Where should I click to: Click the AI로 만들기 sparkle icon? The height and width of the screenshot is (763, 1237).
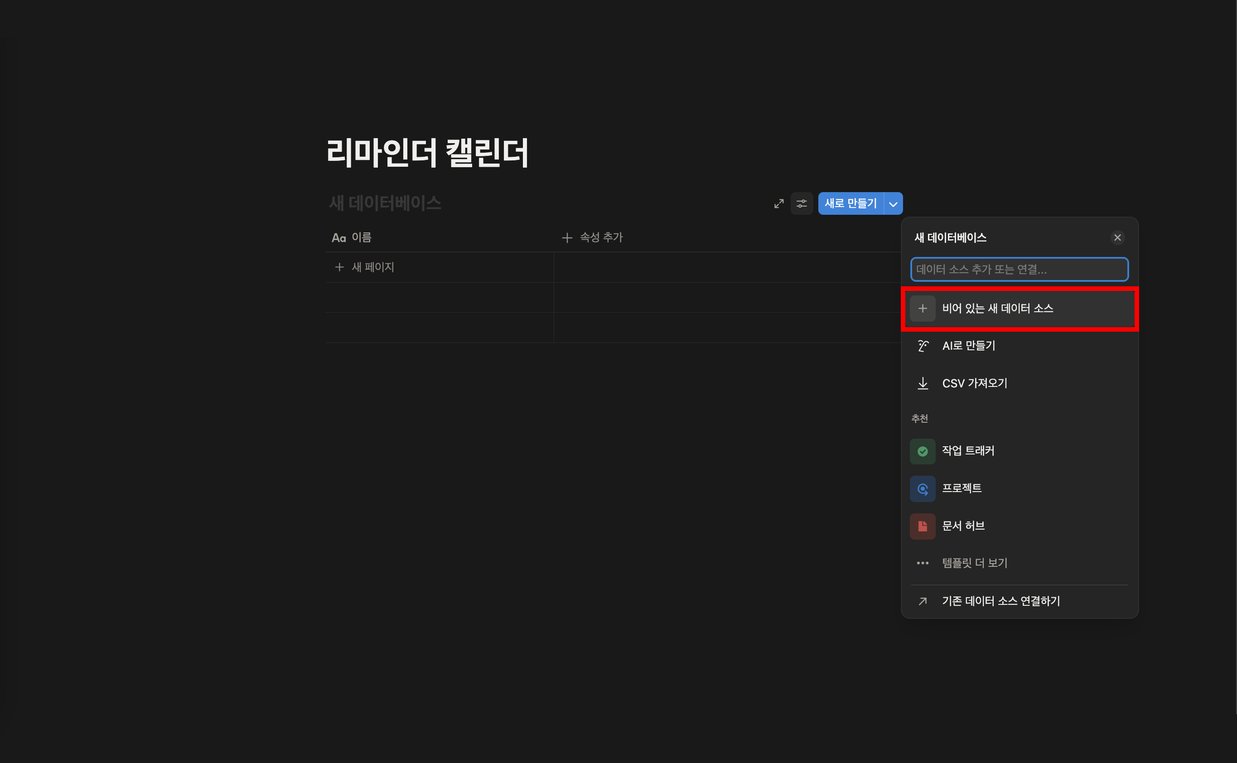923,346
